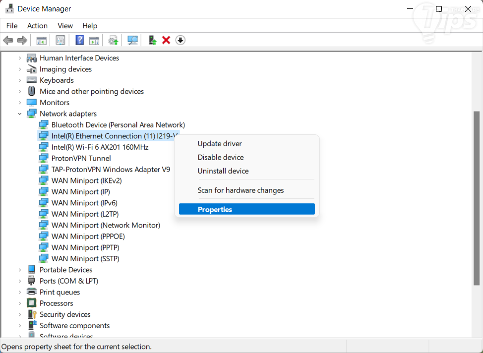Click the Device Manager title bar icon
Screen dimensions: 483x353
click(9, 8)
